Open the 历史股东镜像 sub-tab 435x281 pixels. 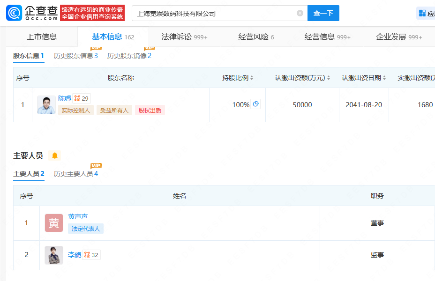(x=129, y=56)
